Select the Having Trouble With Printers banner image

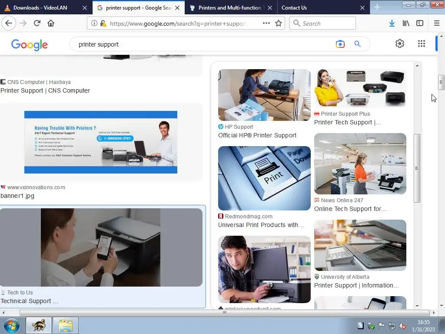(101, 142)
